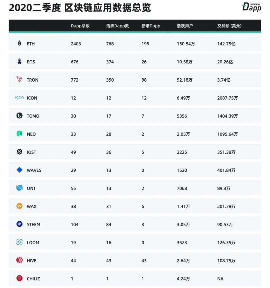Click the red TRON logo icon
The height and width of the screenshot is (288, 270).
tap(19, 80)
